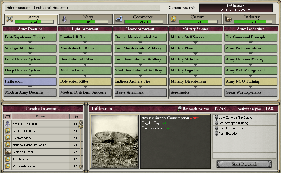Viewport: 281px width, 173px height.
Task: Sort inventions by the Name column
Action: [x=40, y=116]
